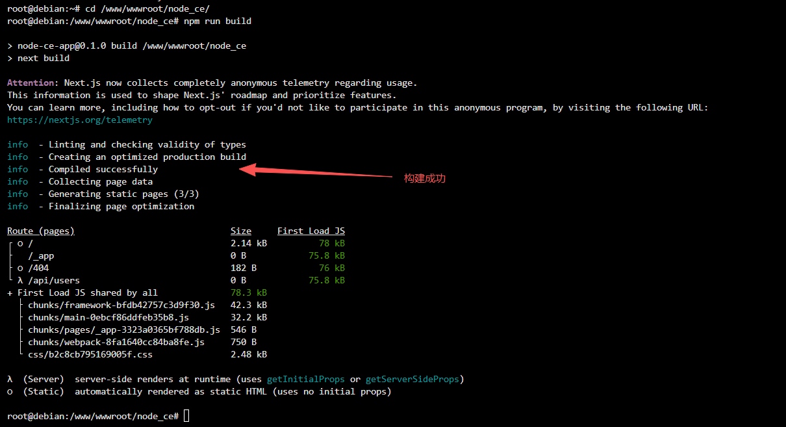This screenshot has width=786, height=427.
Task: Click the 'Compiled successfully' log line
Action: point(103,169)
